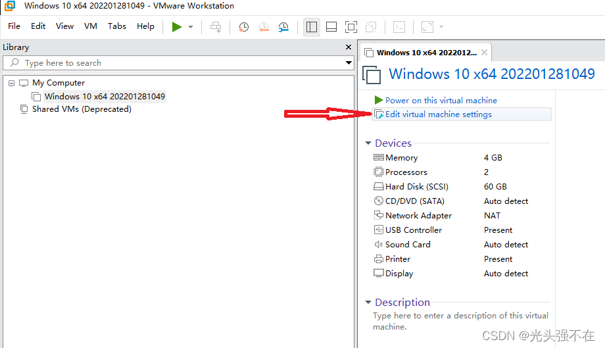
Task: Click the description text entry area
Action: tap(460, 321)
